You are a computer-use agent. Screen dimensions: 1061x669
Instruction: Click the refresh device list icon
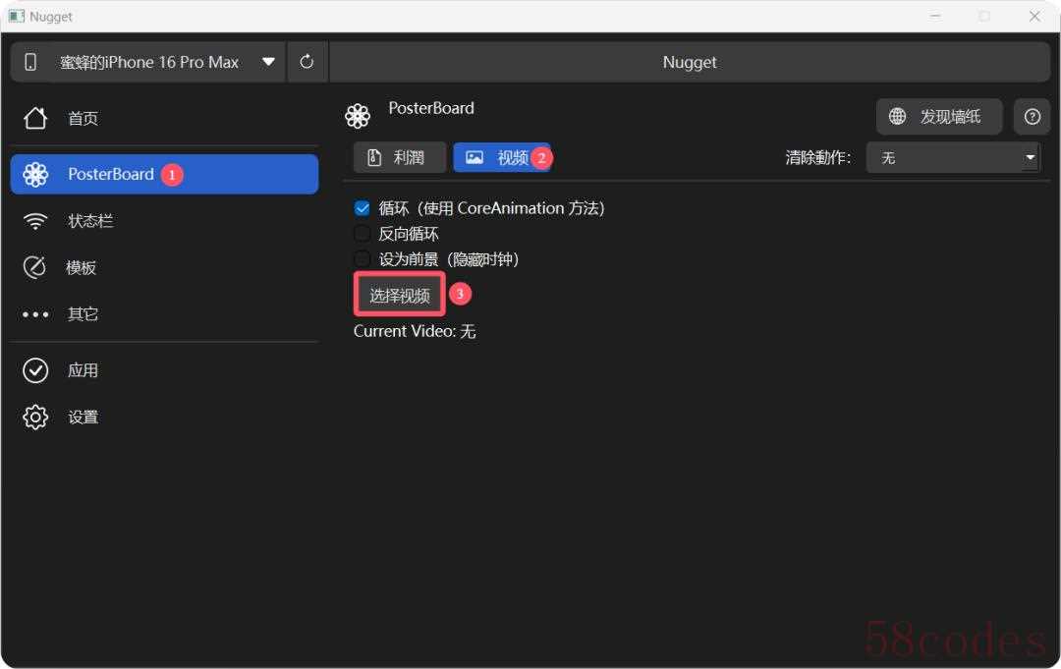click(307, 62)
